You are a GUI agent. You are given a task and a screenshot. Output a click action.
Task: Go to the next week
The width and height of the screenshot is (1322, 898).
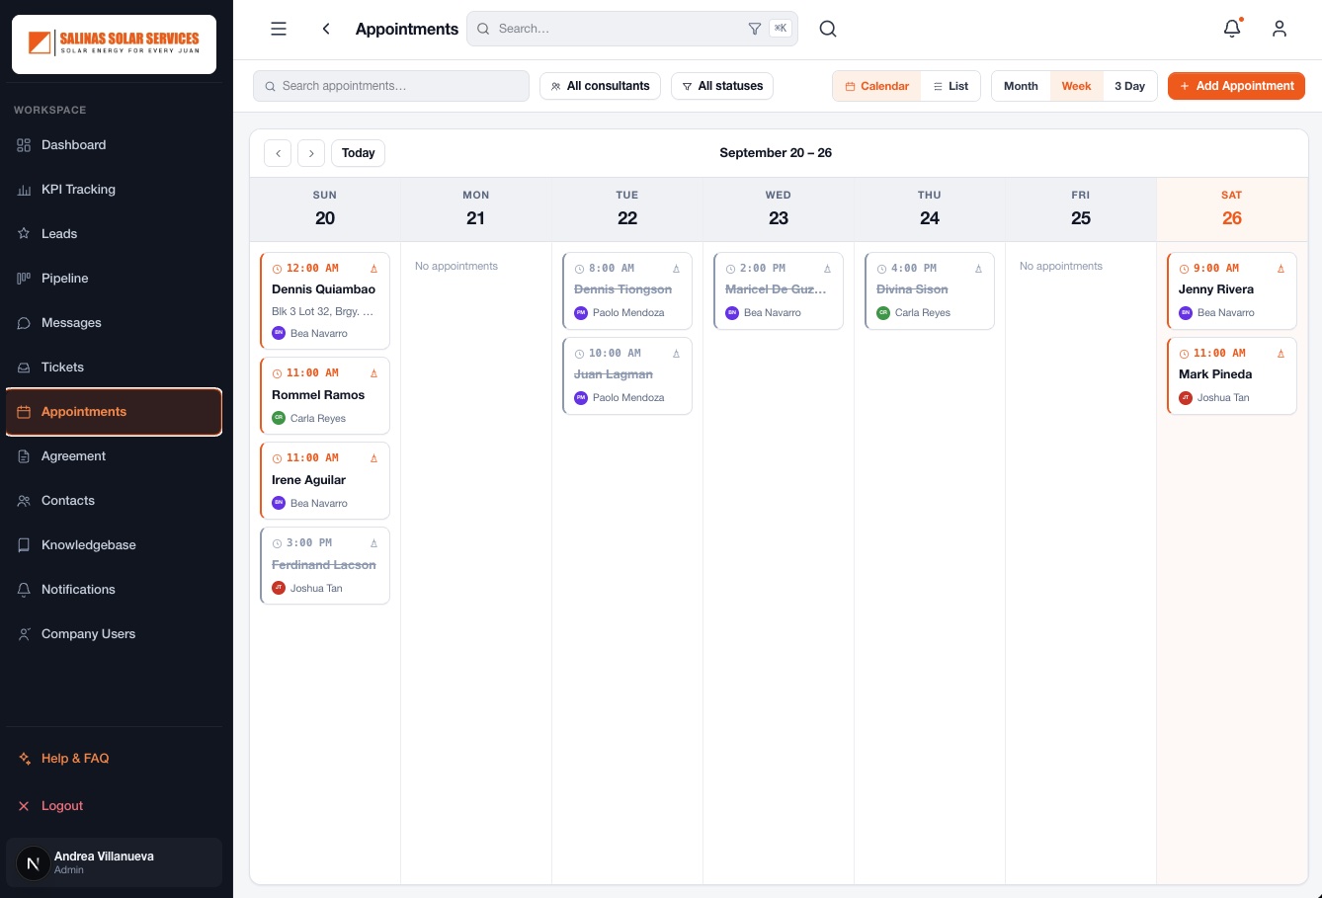[311, 153]
